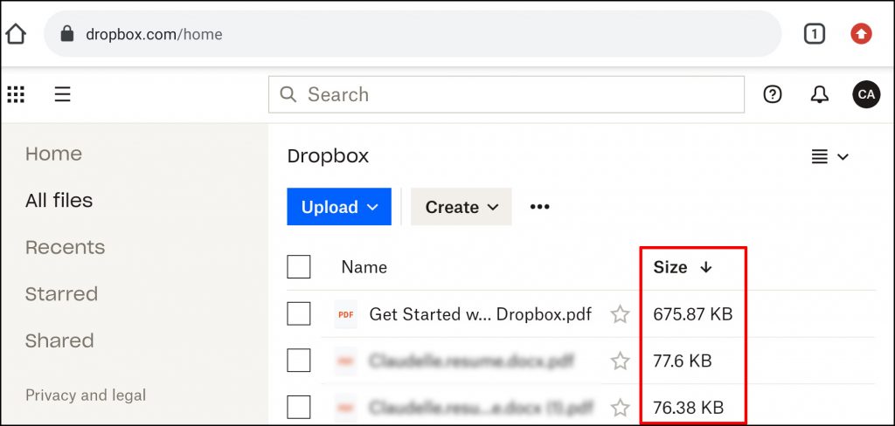Image resolution: width=895 pixels, height=426 pixels.
Task: Sort by the Size column header
Action: (670, 267)
